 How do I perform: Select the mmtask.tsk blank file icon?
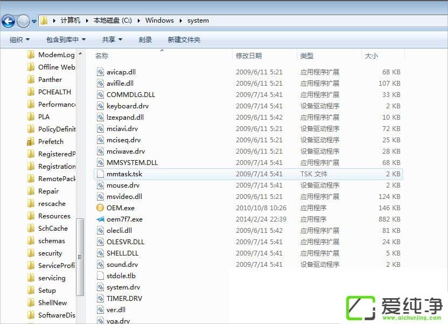(100, 174)
